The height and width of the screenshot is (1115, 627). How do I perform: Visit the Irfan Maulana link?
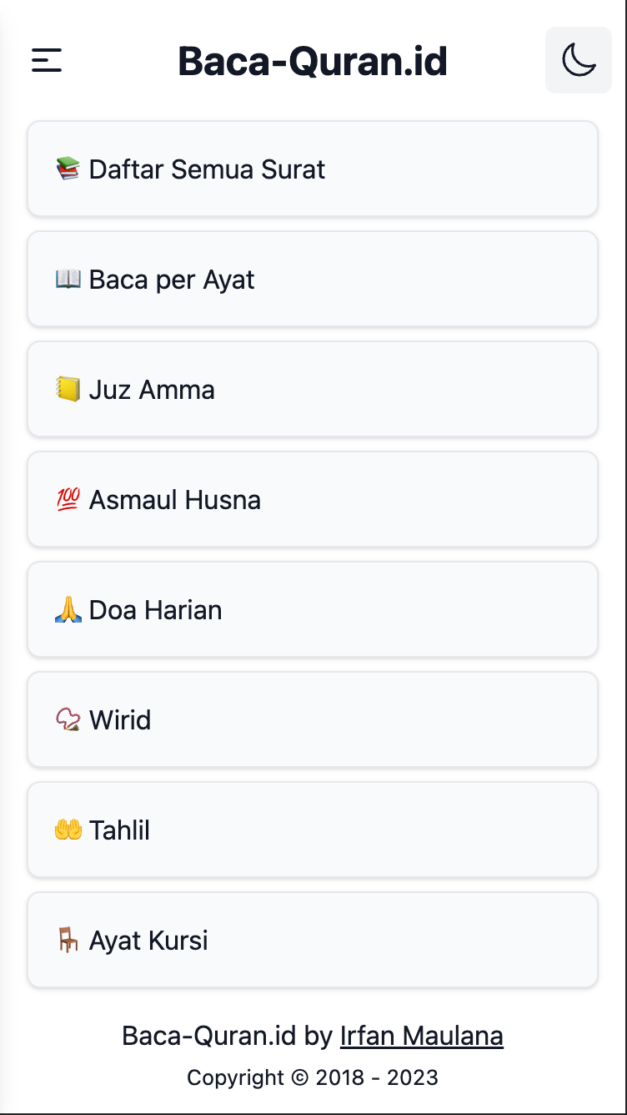(422, 1036)
